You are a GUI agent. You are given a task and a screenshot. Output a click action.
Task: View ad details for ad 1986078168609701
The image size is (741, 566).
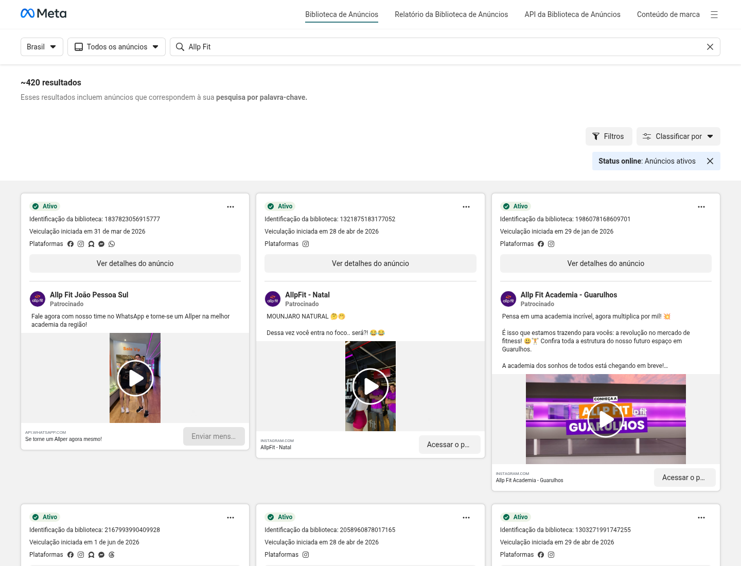[x=606, y=263]
